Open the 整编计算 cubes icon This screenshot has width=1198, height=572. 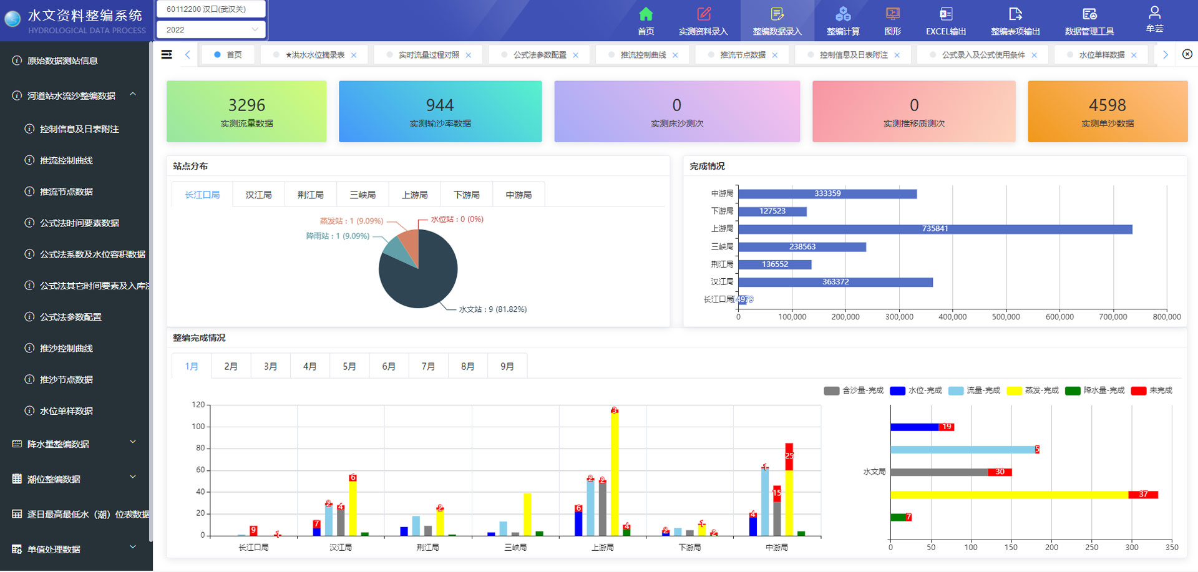tap(843, 14)
